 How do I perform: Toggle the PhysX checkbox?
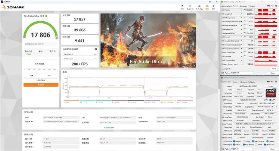point(256,145)
